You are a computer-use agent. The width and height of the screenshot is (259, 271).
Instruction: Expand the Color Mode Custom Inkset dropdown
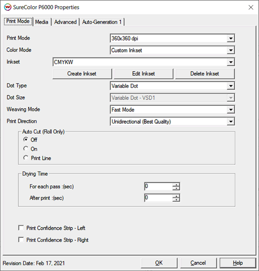[172, 50]
